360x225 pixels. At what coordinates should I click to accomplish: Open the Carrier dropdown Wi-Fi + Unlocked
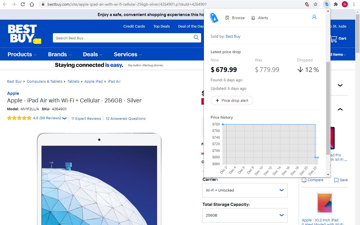coord(245,190)
